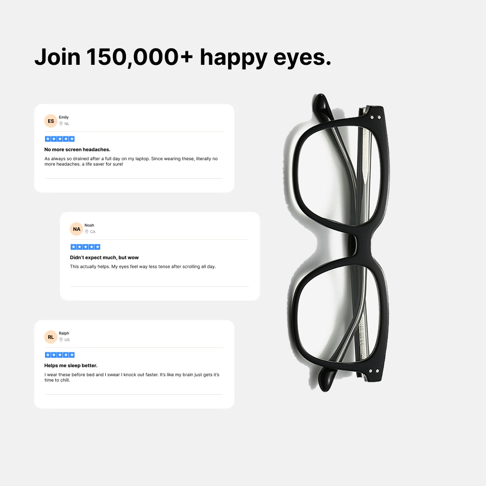Image resolution: width=486 pixels, height=486 pixels.
Task: Click the "Helps me sleep better." title
Action: [71, 365]
